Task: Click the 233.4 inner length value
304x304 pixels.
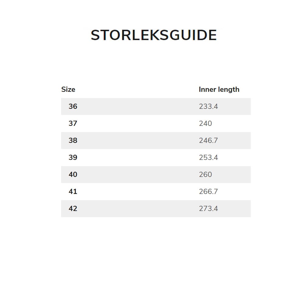Action: click(x=208, y=106)
